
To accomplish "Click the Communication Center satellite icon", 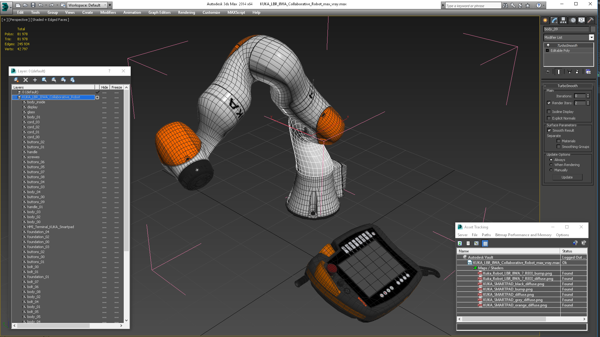I will [x=520, y=5].
